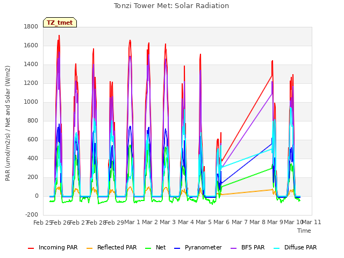The height and width of the screenshot is (258, 344).
Task: Select the Pyranometer legend label
Action: tap(203, 247)
